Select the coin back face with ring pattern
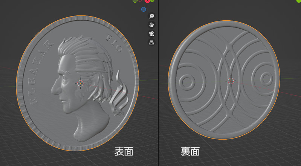This screenshot has height=166, width=301. tap(224, 80)
